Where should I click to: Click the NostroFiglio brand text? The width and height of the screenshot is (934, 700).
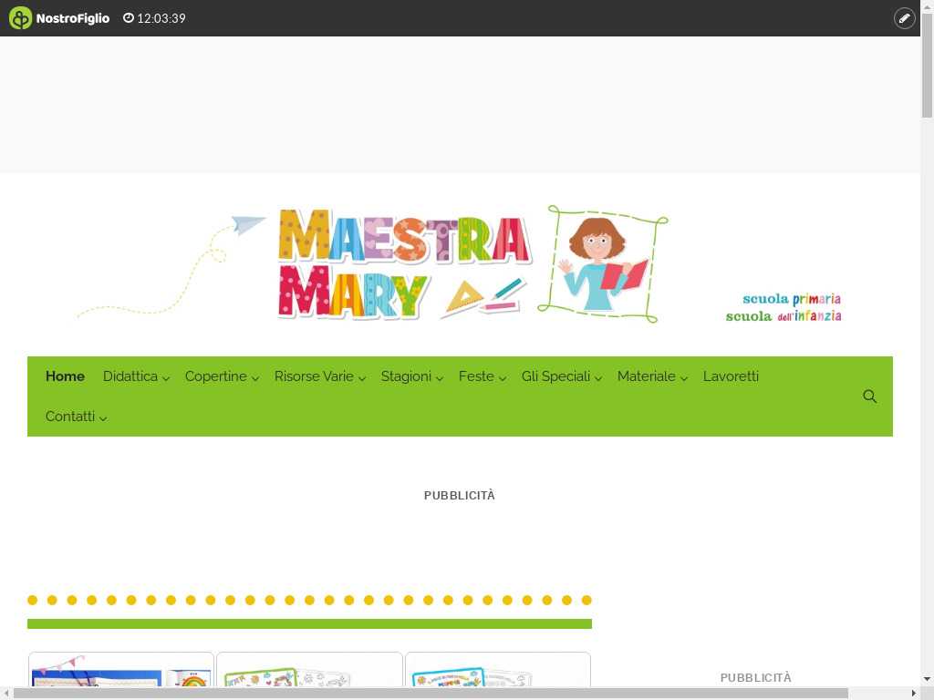click(x=73, y=18)
